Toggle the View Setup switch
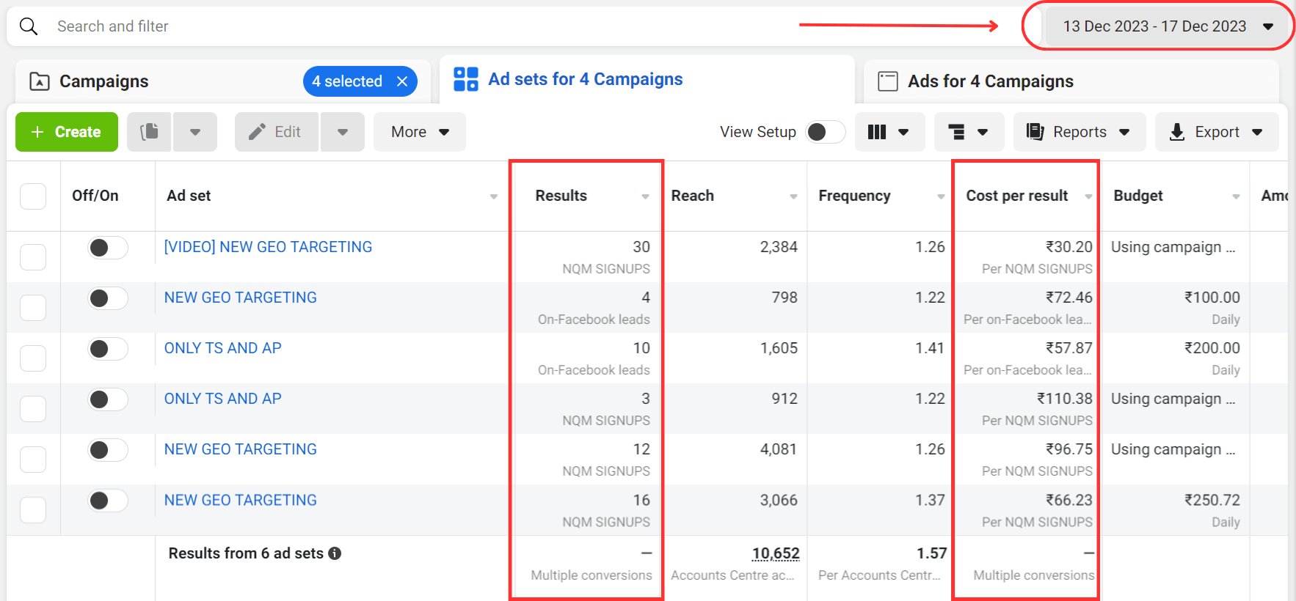Image resolution: width=1296 pixels, height=601 pixels. (x=824, y=132)
